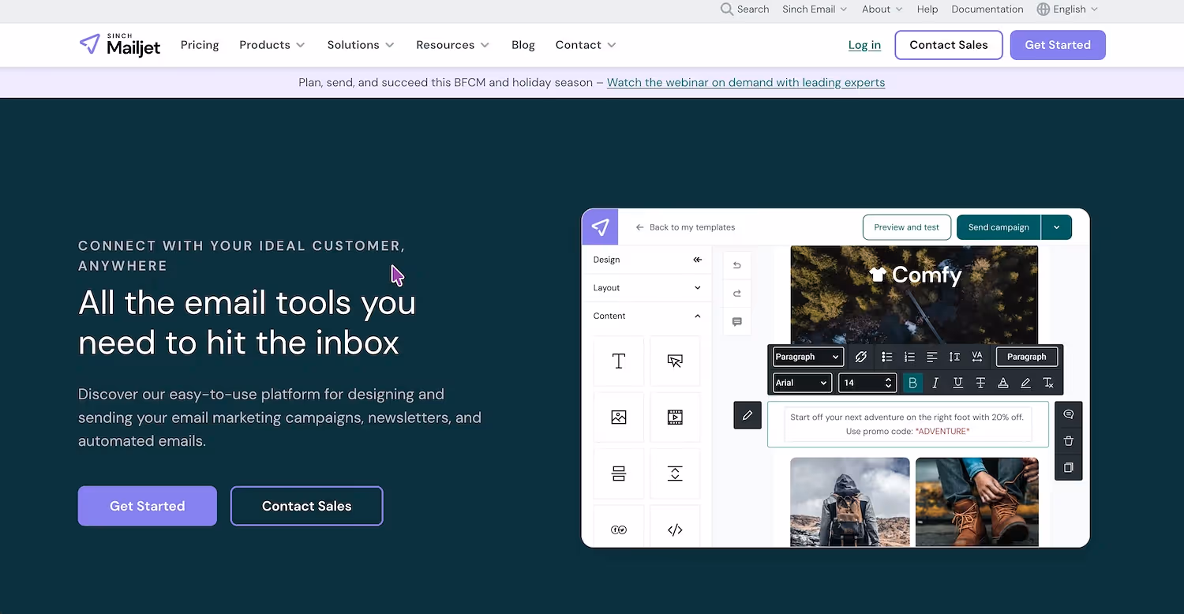Click the hero Contact Sales button
This screenshot has height=614, width=1184.
[x=307, y=506]
